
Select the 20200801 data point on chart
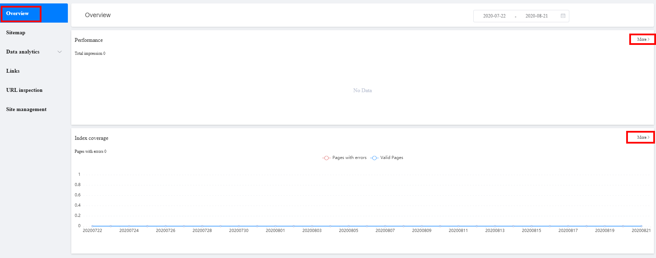pyautogui.click(x=275, y=226)
